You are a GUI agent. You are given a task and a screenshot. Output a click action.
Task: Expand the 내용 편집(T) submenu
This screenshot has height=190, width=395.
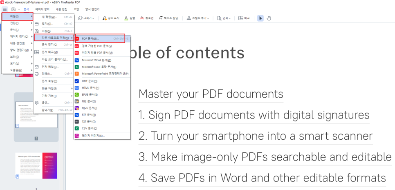tap(18, 43)
